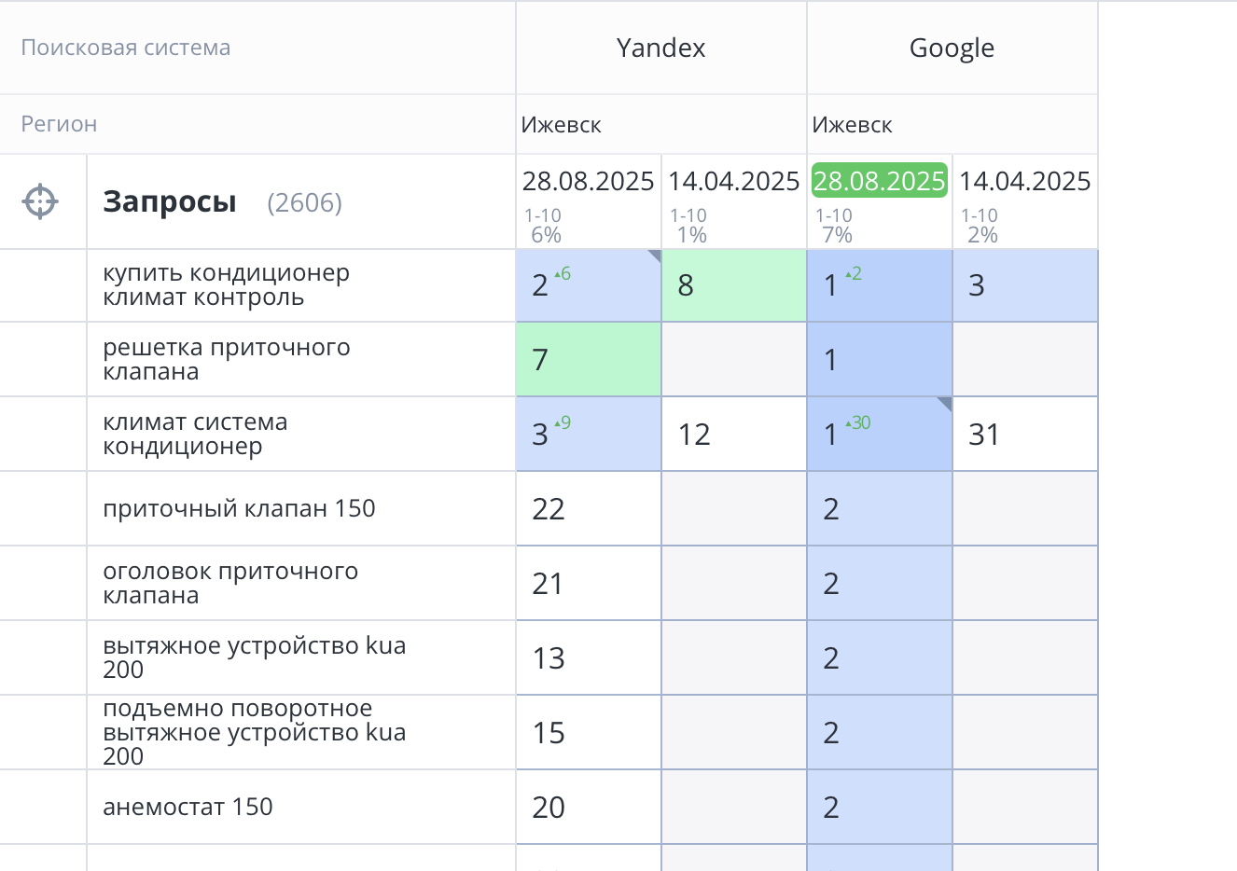Click Ижевск region under Google
This screenshot has height=871, width=1237.
852,125
